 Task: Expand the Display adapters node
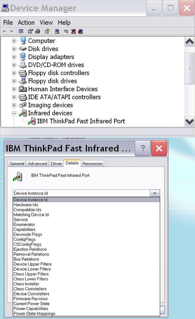click(14, 57)
